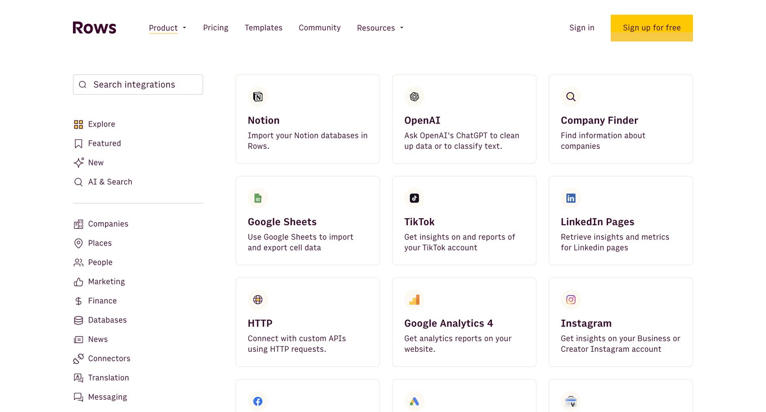Open the Google Sheets title
766x412 pixels.
282,222
